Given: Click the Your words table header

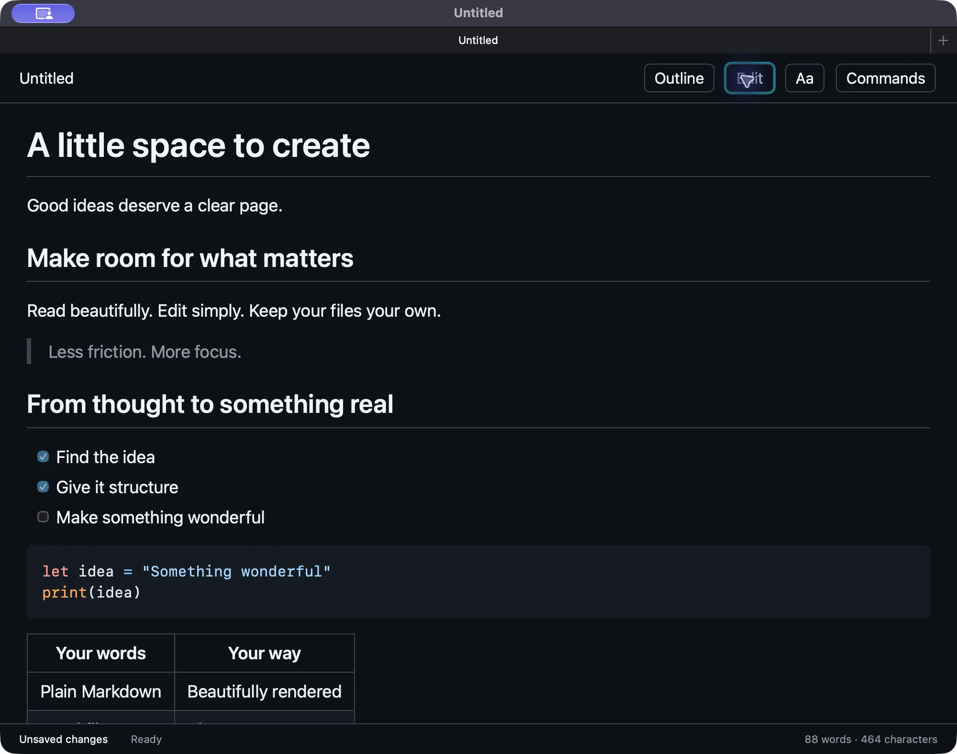Looking at the screenshot, I should click(101, 653).
